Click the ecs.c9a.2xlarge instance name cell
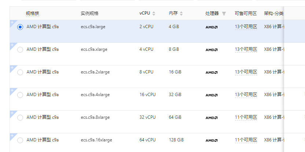Screen dimensions: 305x152 tap(95, 72)
